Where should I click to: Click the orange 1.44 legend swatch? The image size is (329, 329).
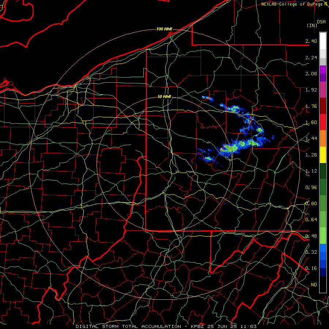coord(323,139)
